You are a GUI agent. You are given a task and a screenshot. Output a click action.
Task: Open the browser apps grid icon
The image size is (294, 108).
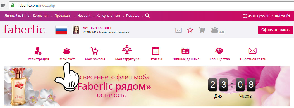click(3, 5)
